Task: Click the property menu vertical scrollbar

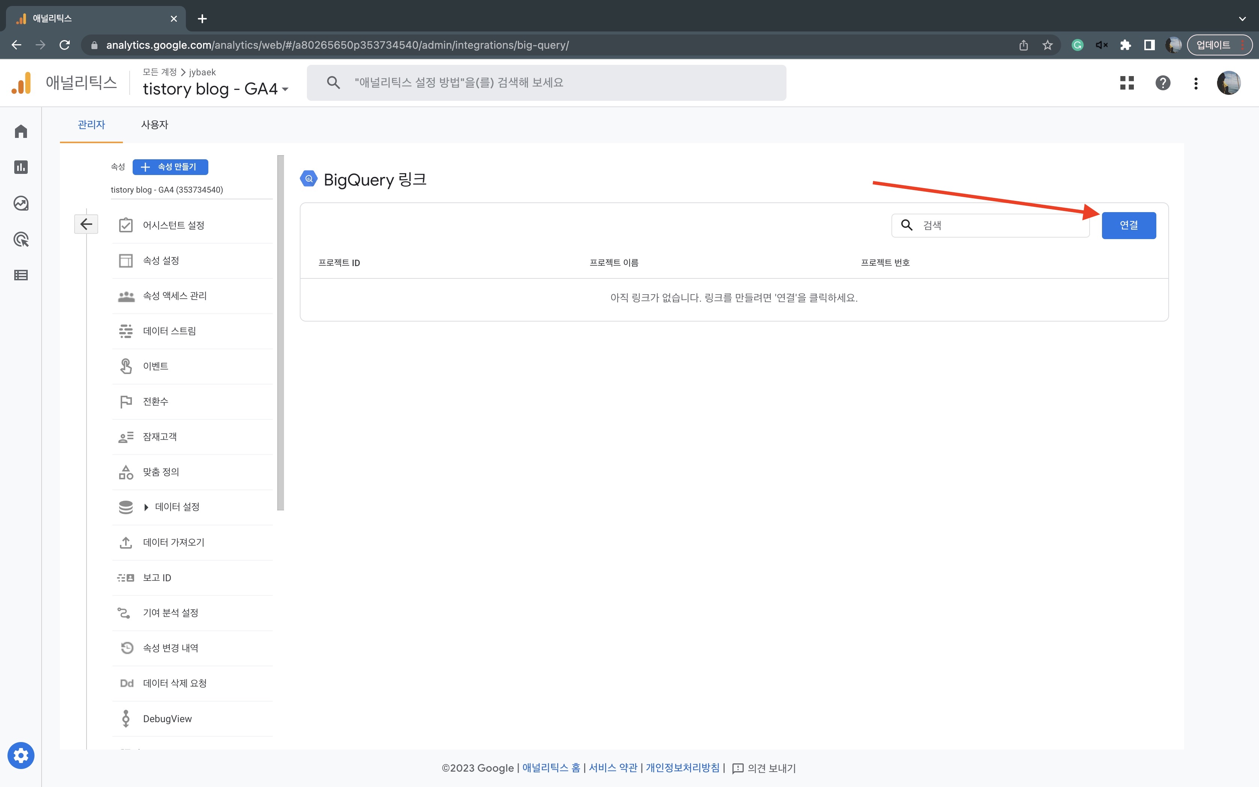Action: click(x=281, y=333)
